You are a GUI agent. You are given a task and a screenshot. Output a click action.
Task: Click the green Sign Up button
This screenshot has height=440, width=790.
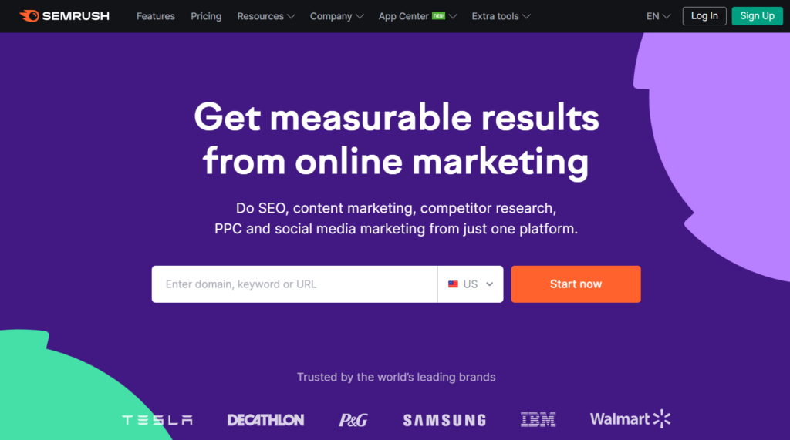(758, 16)
